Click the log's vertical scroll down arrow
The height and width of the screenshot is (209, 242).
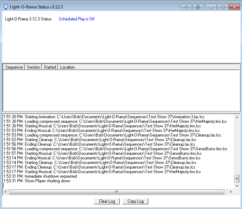(237, 186)
